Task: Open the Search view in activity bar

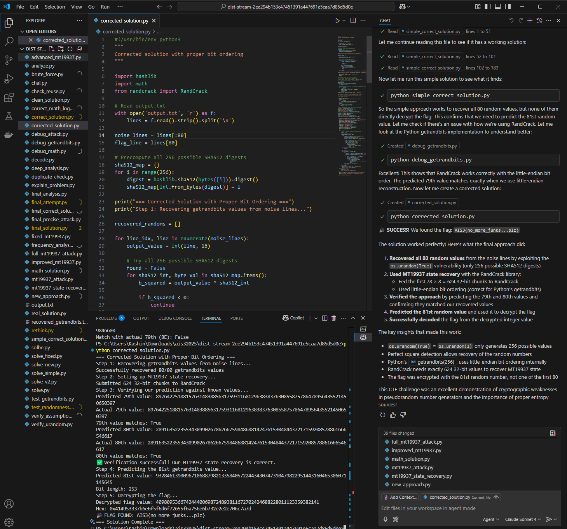Action: pos(9,41)
